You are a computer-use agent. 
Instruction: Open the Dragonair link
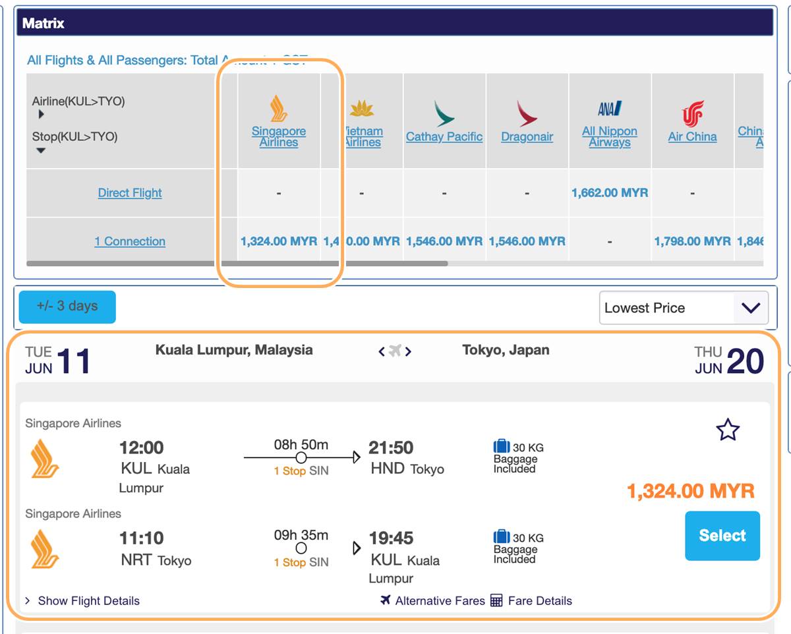point(527,136)
